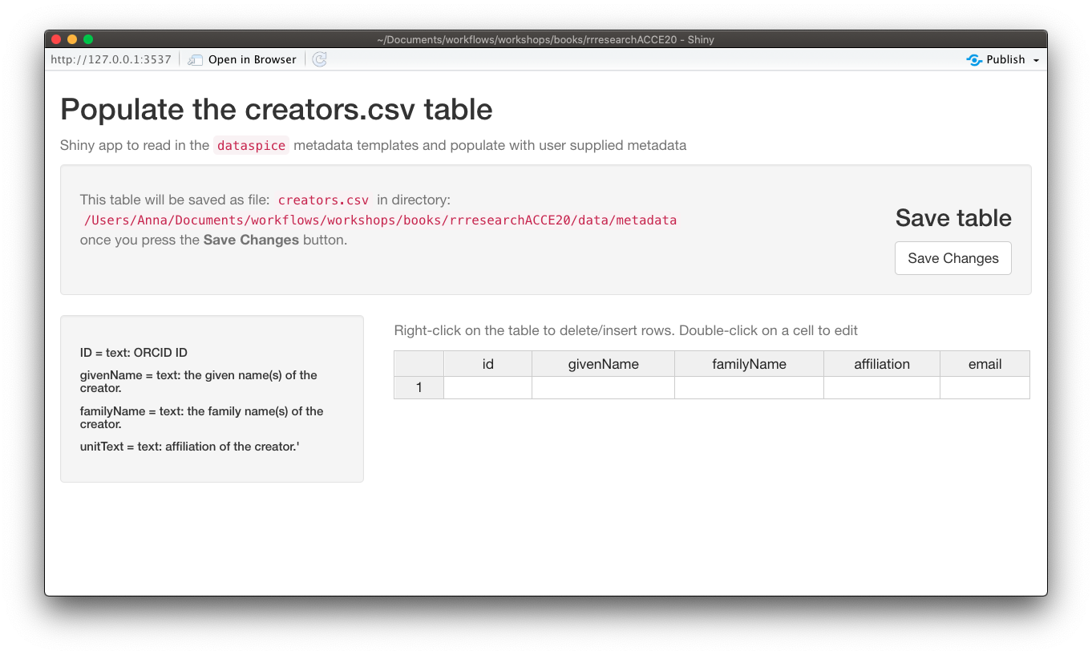Image resolution: width=1092 pixels, height=655 pixels.
Task: Expand the Publish dropdown arrow
Action: pos(1036,61)
